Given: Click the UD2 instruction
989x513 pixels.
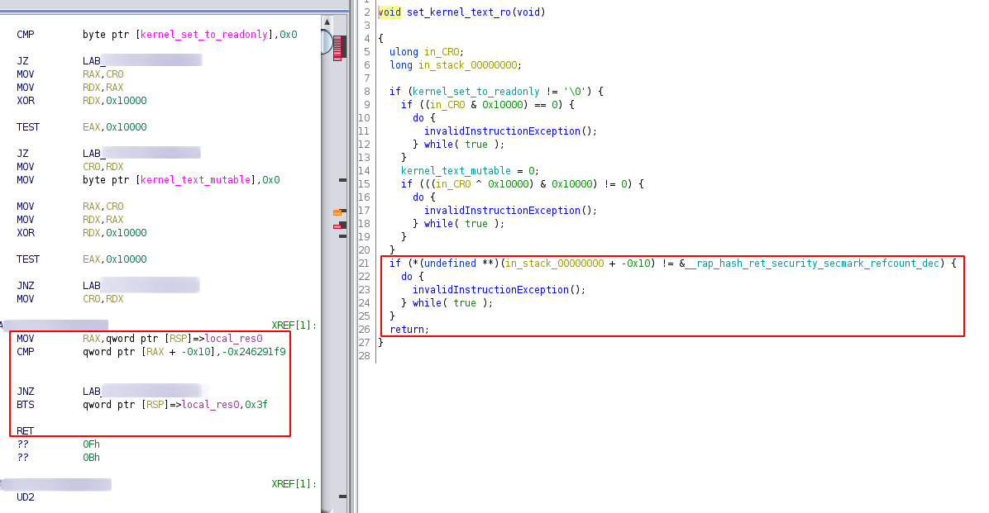Looking at the screenshot, I should 26,498.
